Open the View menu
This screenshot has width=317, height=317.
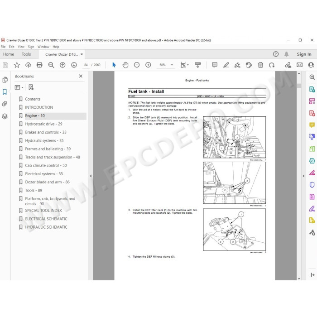point(21,47)
